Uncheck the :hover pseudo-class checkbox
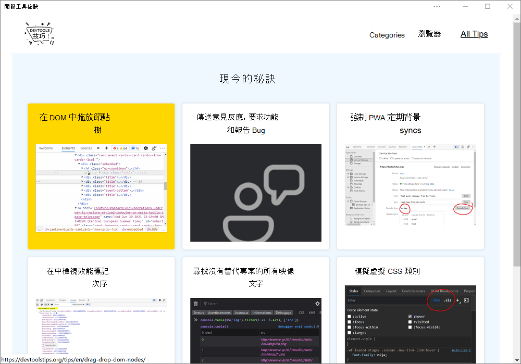 coord(410,316)
